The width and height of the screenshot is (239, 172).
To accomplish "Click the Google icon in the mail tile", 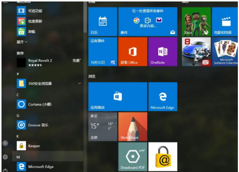I will pos(137,20).
